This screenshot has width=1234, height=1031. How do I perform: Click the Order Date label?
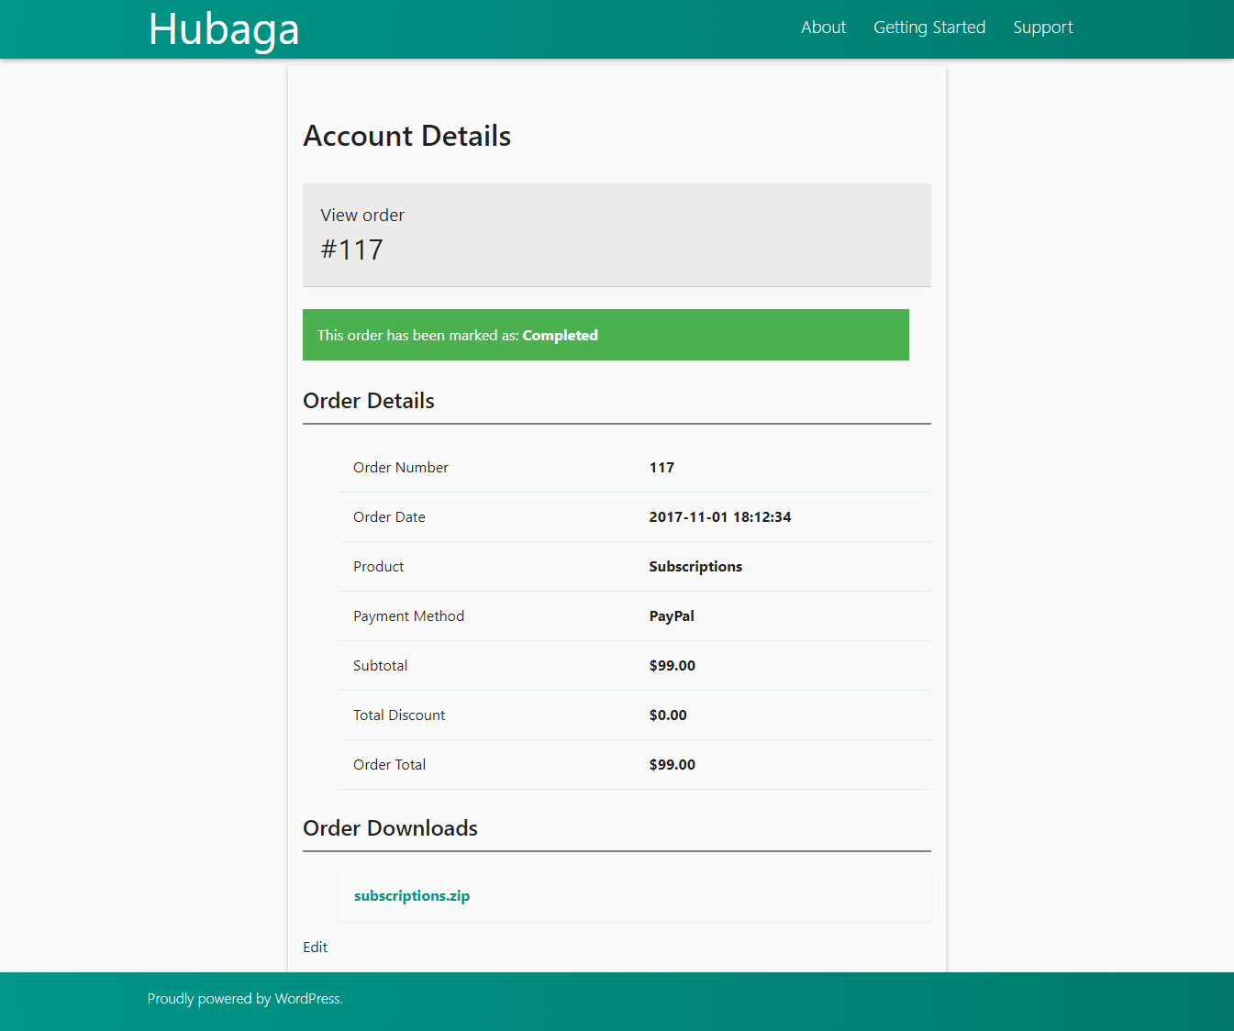pyautogui.click(x=389, y=517)
